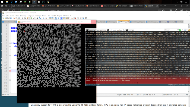This screenshot has width=190, height=107.
Task: Select the <1> cmd - python console tab
Action: tap(96, 30)
